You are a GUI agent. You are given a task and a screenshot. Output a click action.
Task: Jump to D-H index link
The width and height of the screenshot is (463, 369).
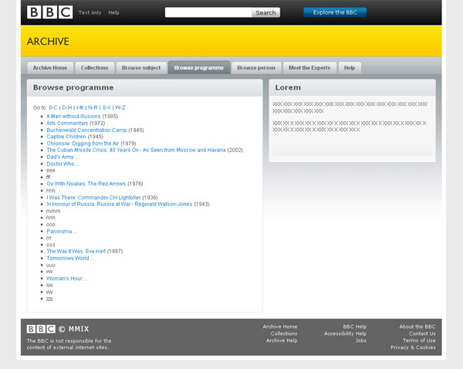tap(66, 107)
